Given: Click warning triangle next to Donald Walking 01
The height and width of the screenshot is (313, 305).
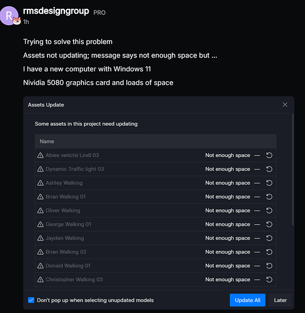Looking at the screenshot, I should pyautogui.click(x=41, y=266).
